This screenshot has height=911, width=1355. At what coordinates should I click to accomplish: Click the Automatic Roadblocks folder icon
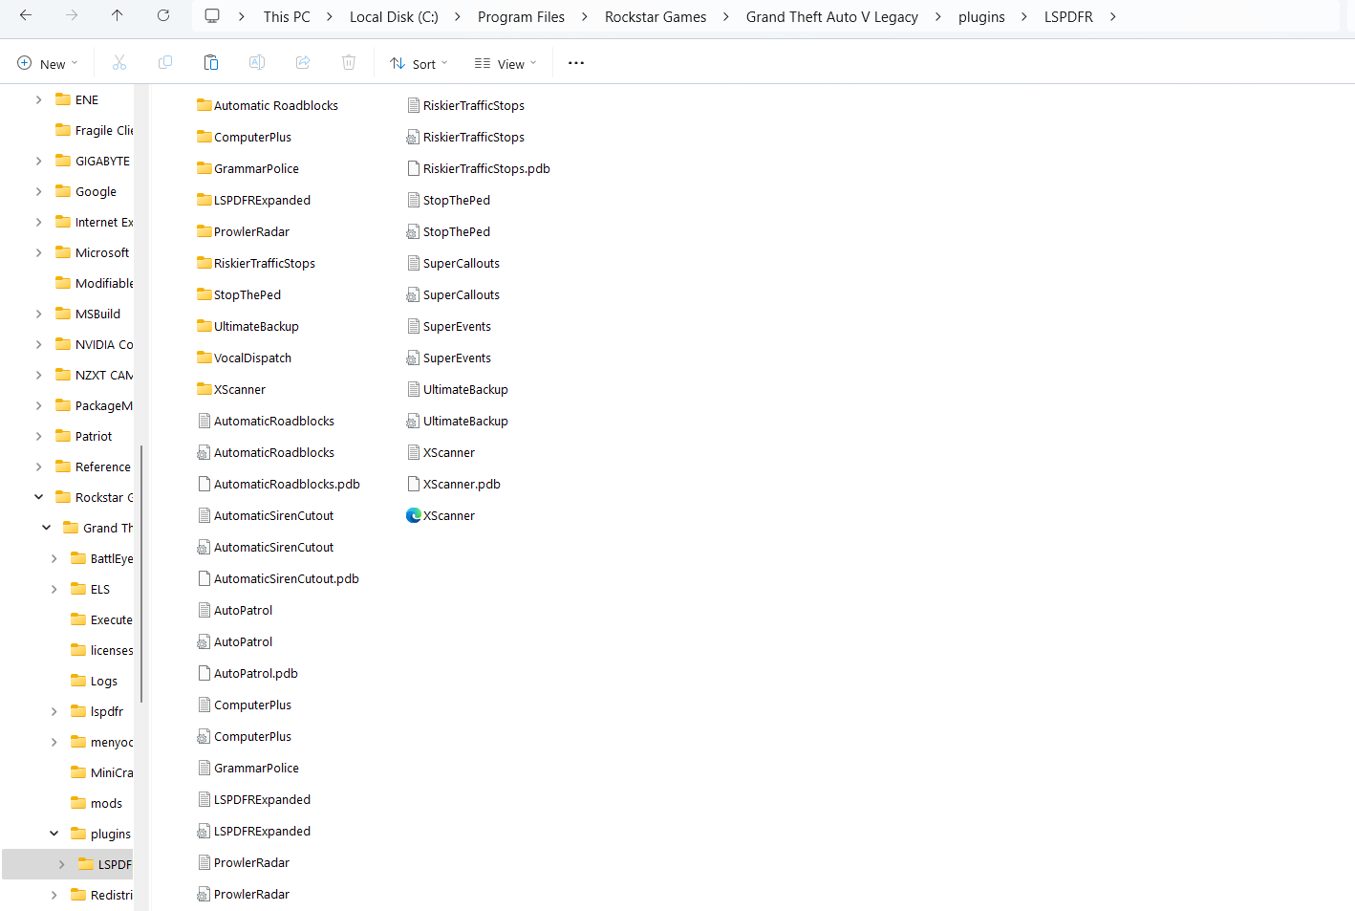(204, 105)
